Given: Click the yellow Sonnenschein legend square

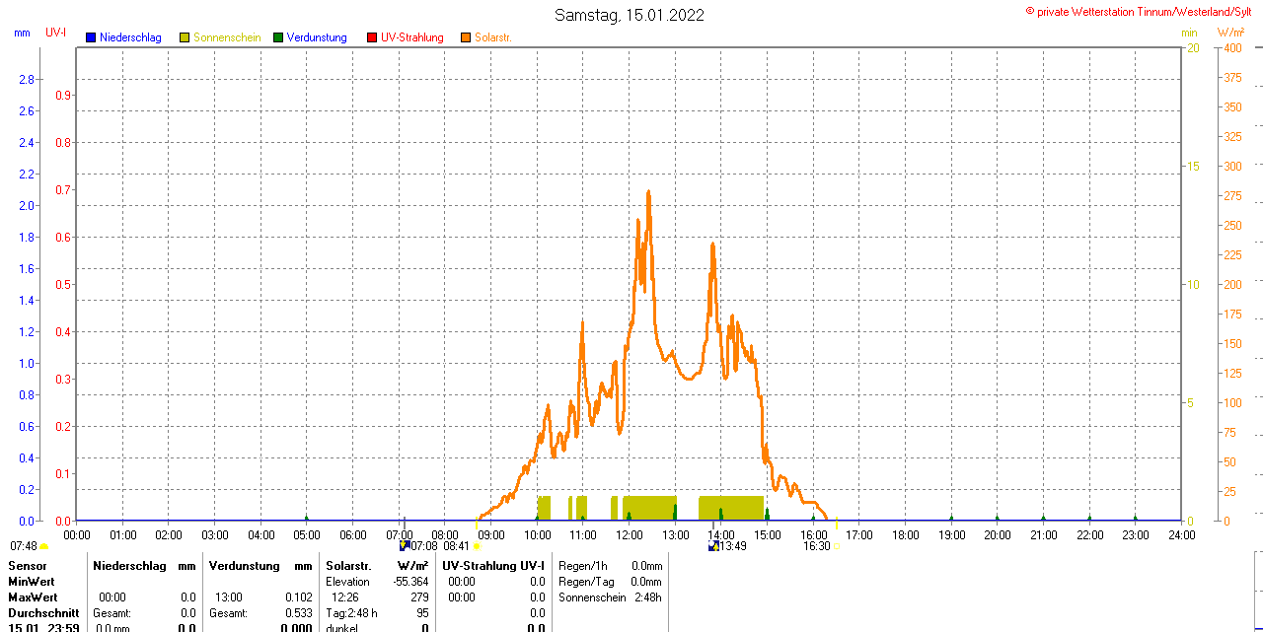Looking at the screenshot, I should tap(185, 37).
